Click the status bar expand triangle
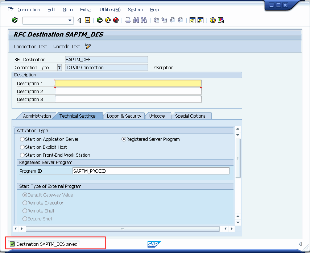This screenshot has height=253, width=310. [x=300, y=244]
